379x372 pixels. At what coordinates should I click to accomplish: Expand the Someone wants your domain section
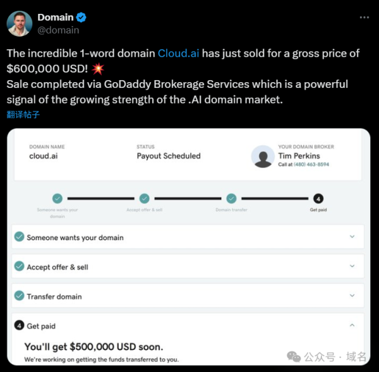click(x=352, y=237)
